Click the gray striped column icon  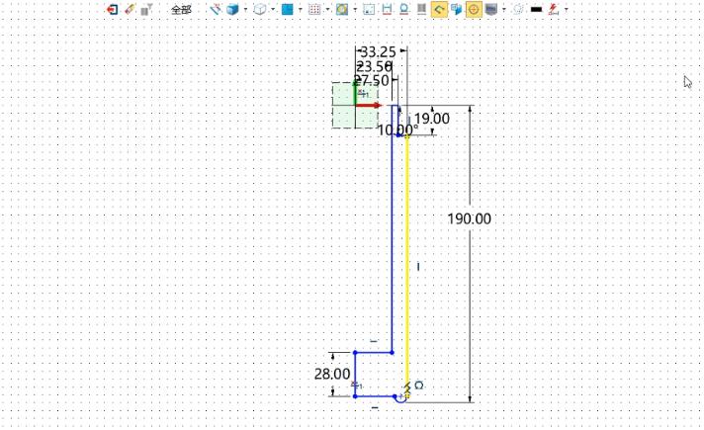(x=421, y=9)
